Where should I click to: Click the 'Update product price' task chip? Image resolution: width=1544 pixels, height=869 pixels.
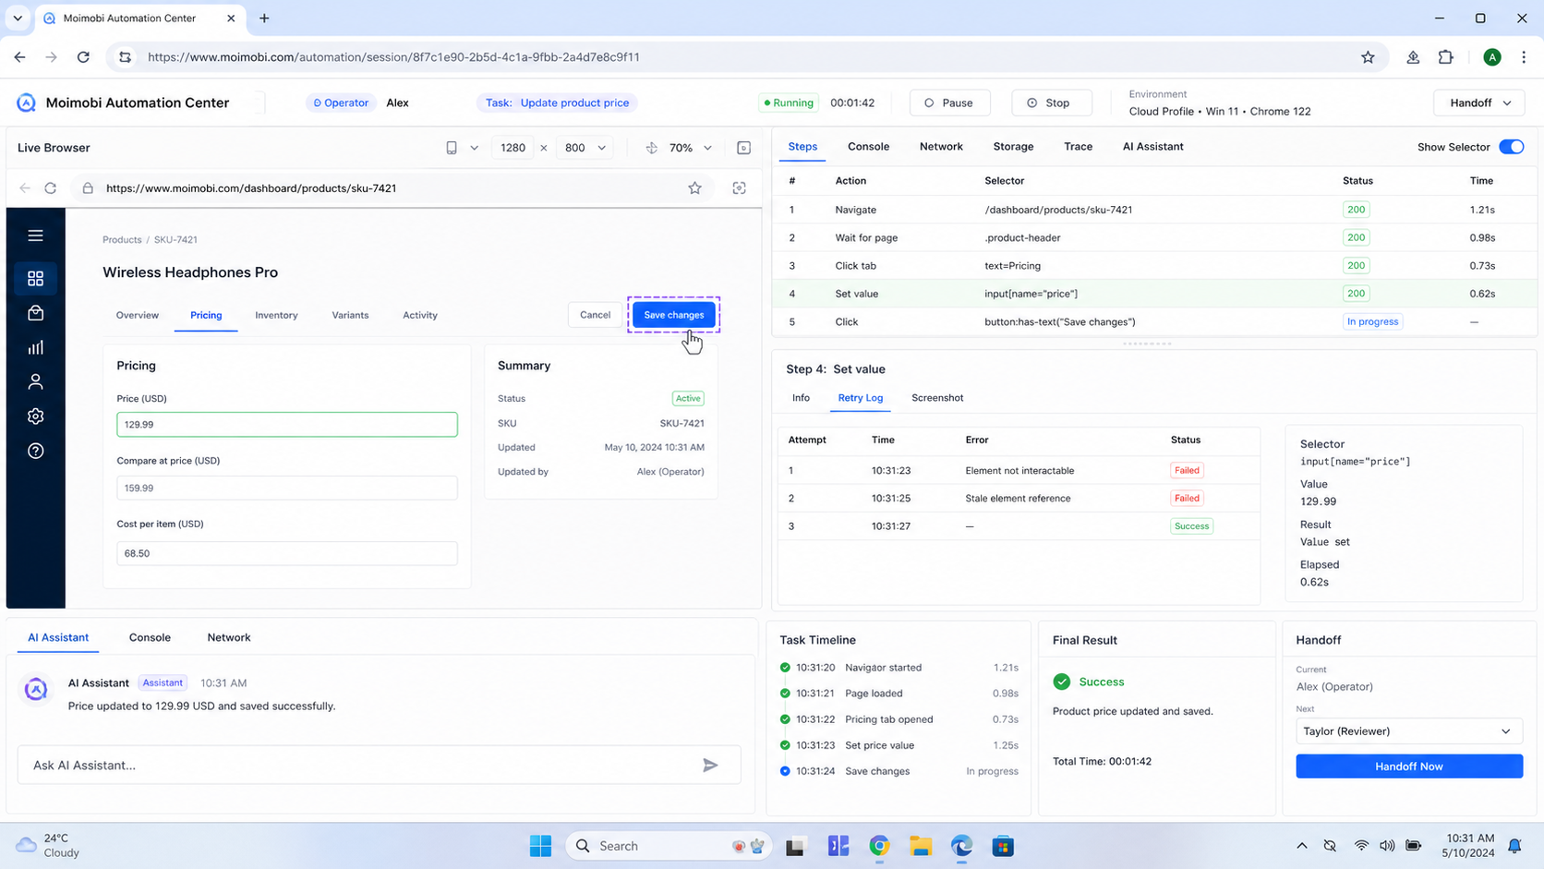pyautogui.click(x=558, y=103)
